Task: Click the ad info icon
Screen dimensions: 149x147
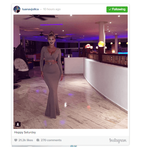Action: point(72,146)
